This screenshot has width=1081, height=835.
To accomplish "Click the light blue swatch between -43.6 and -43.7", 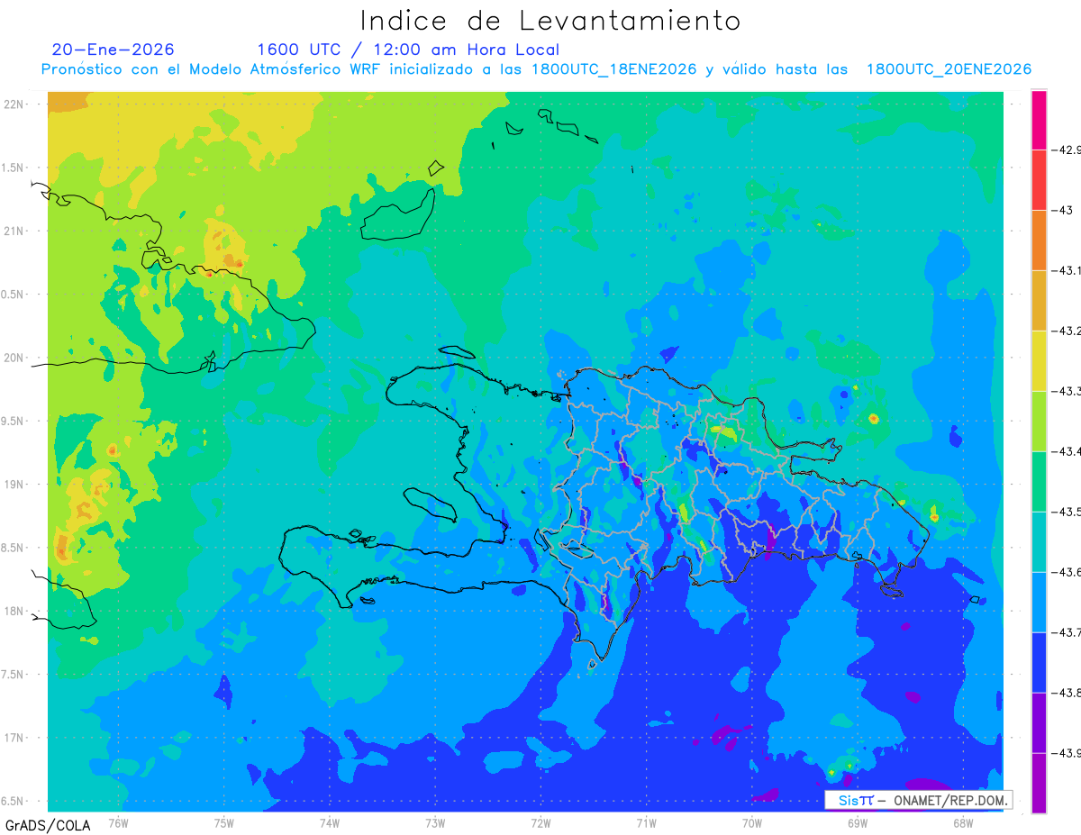I will click(1039, 603).
